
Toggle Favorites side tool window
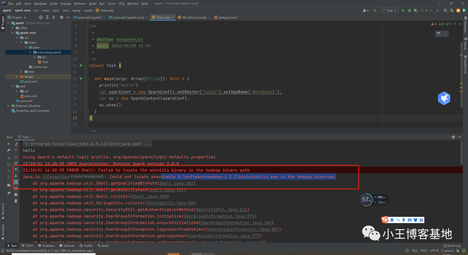pyautogui.click(x=3, y=232)
